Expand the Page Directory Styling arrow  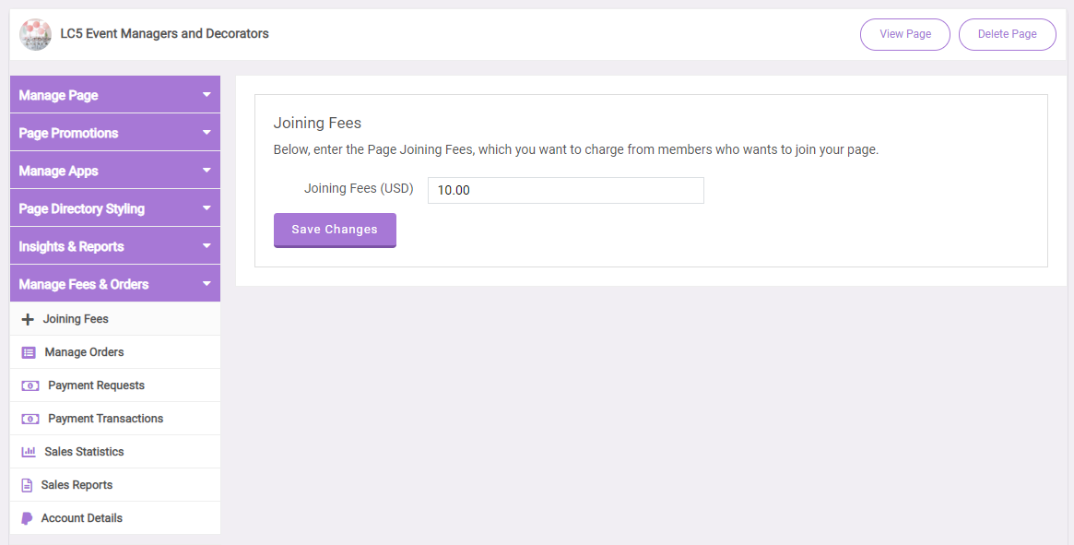[x=207, y=207]
